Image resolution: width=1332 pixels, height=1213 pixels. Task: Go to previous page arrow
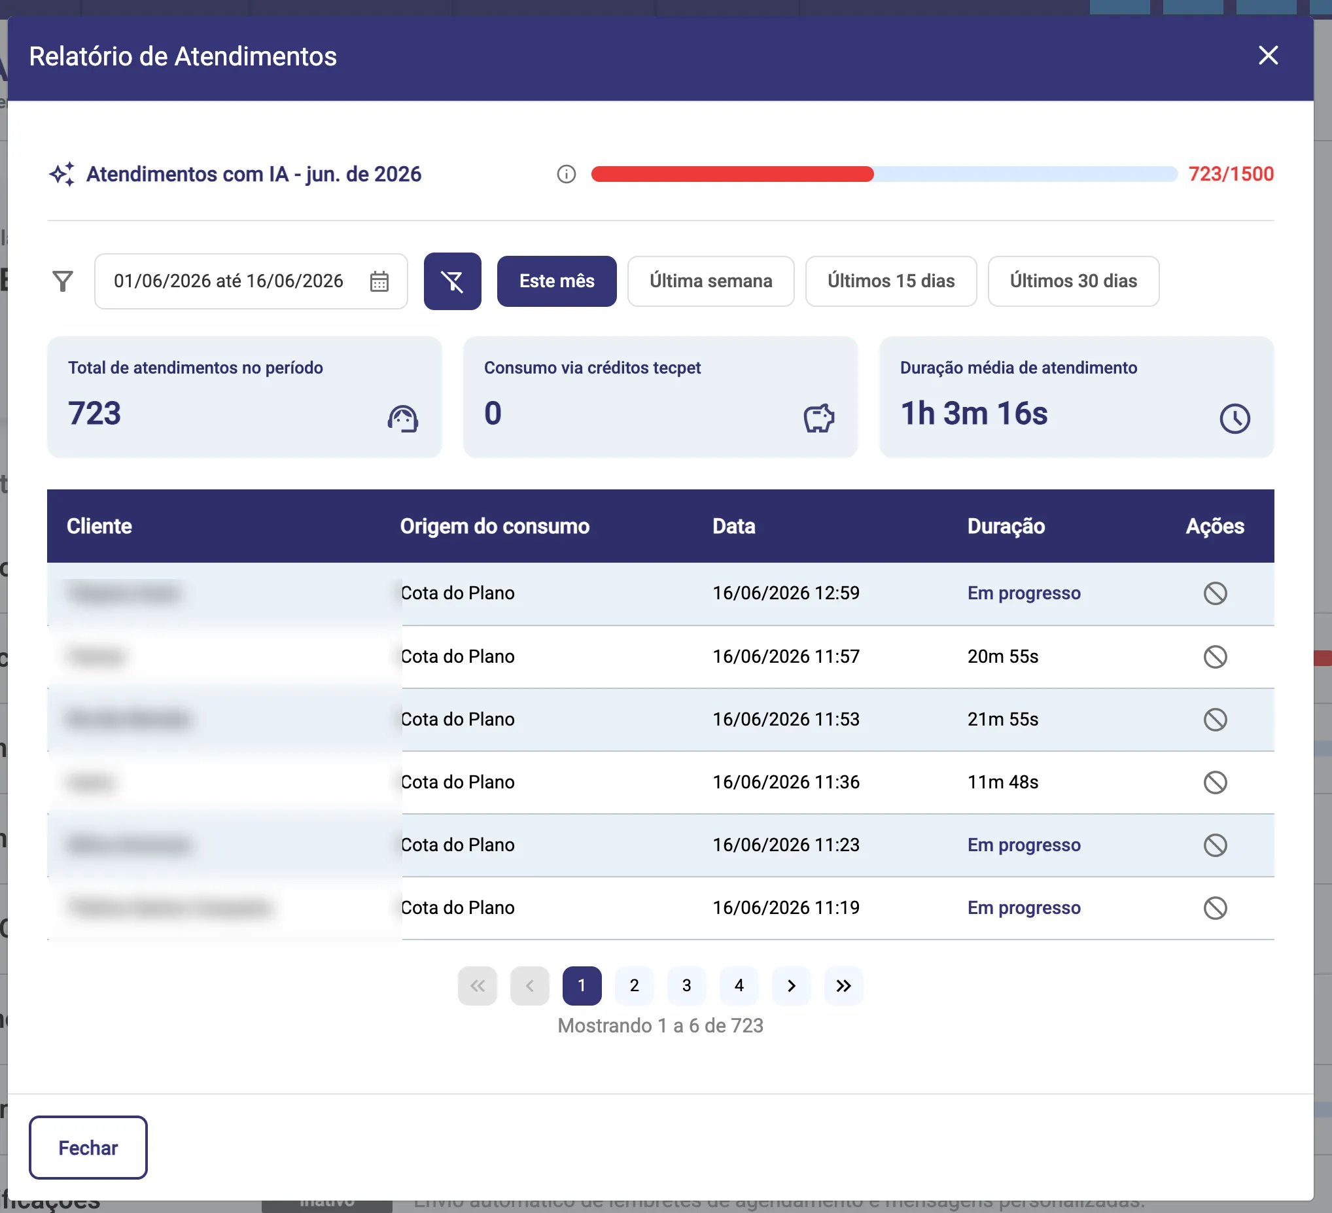[x=529, y=986]
